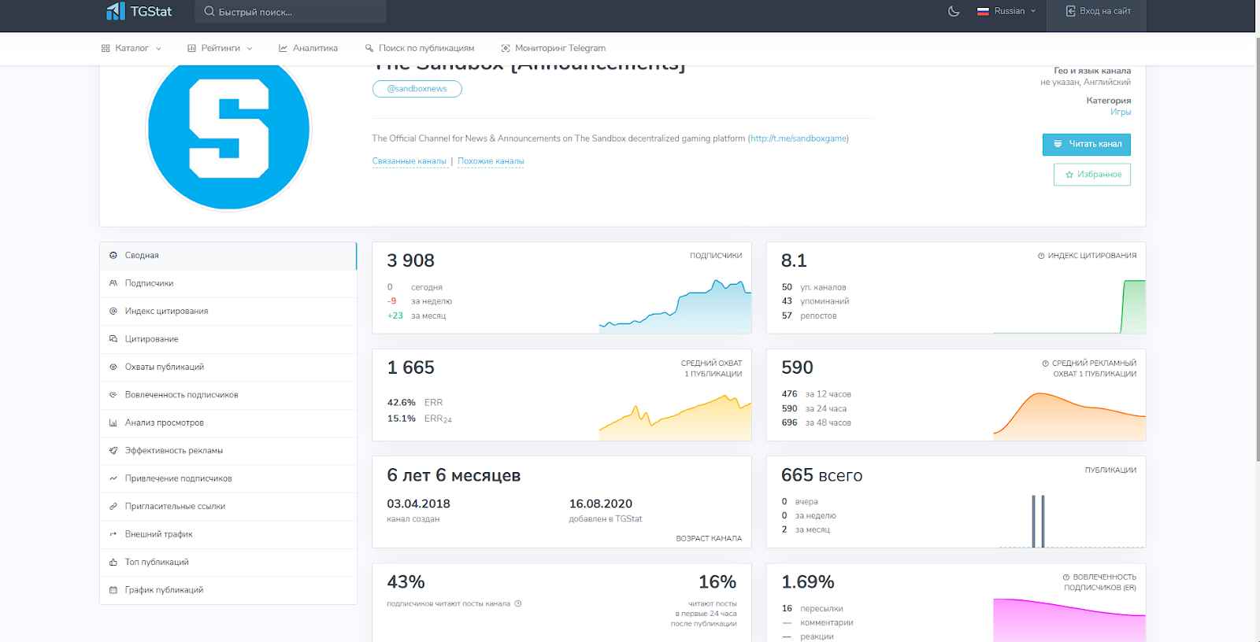Open the Russian language dropdown

[x=1006, y=11]
